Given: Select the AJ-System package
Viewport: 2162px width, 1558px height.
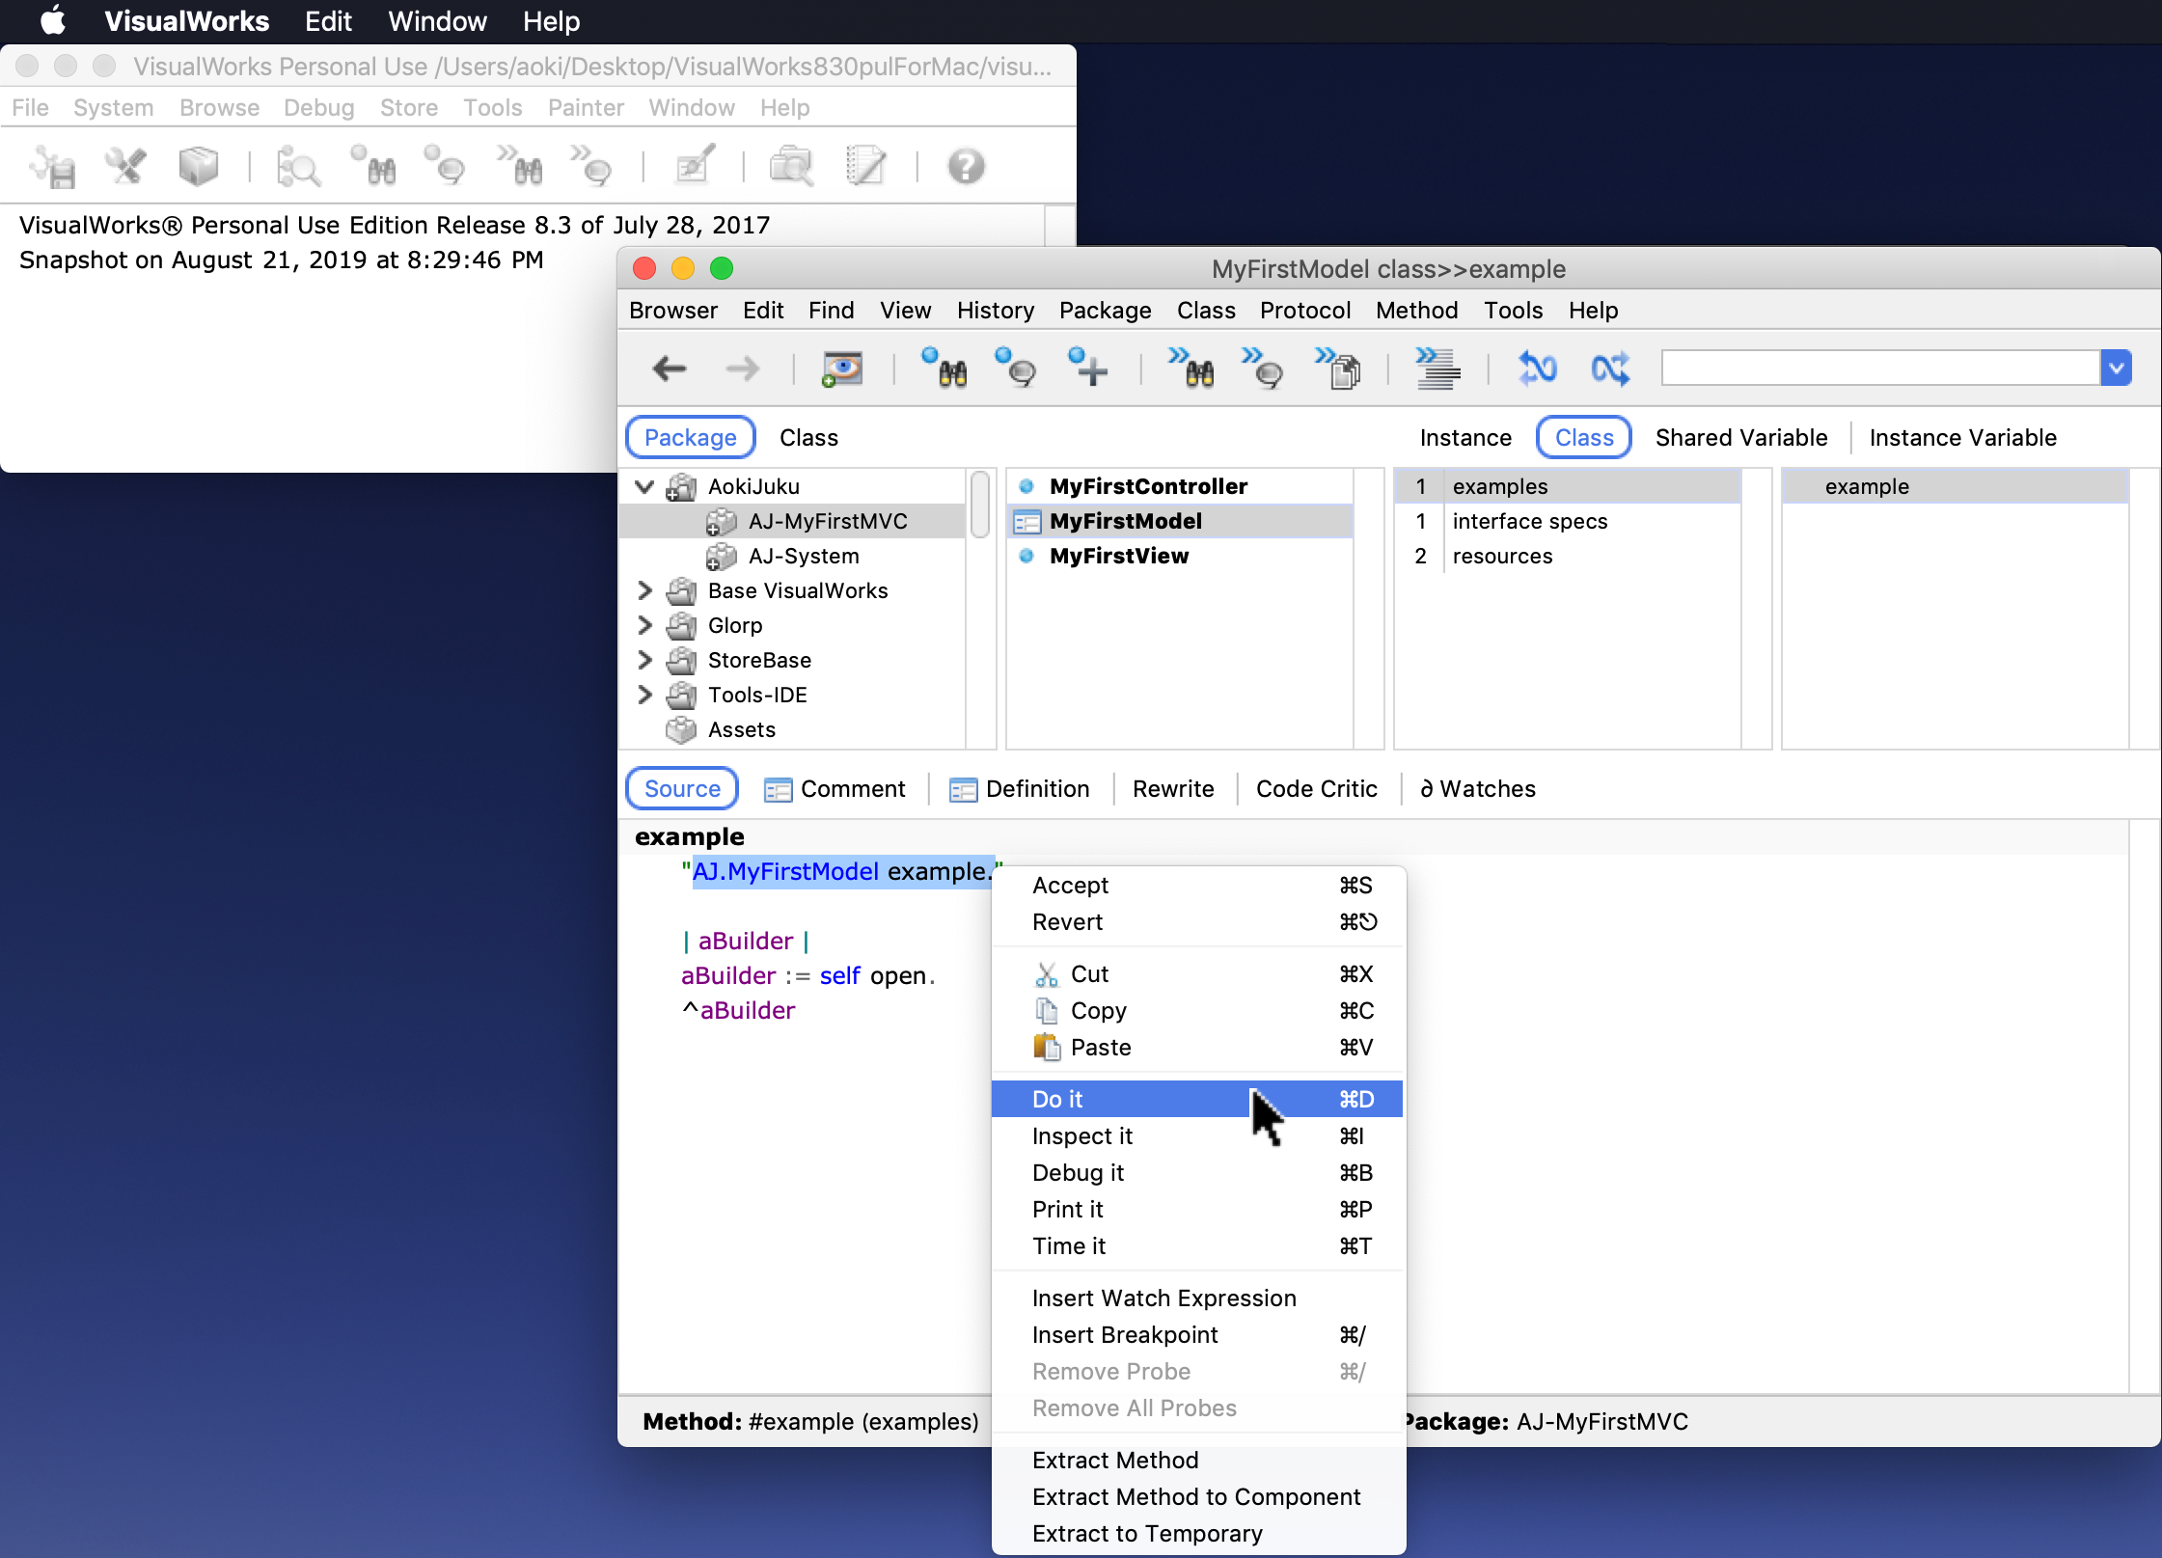Looking at the screenshot, I should click(x=793, y=556).
